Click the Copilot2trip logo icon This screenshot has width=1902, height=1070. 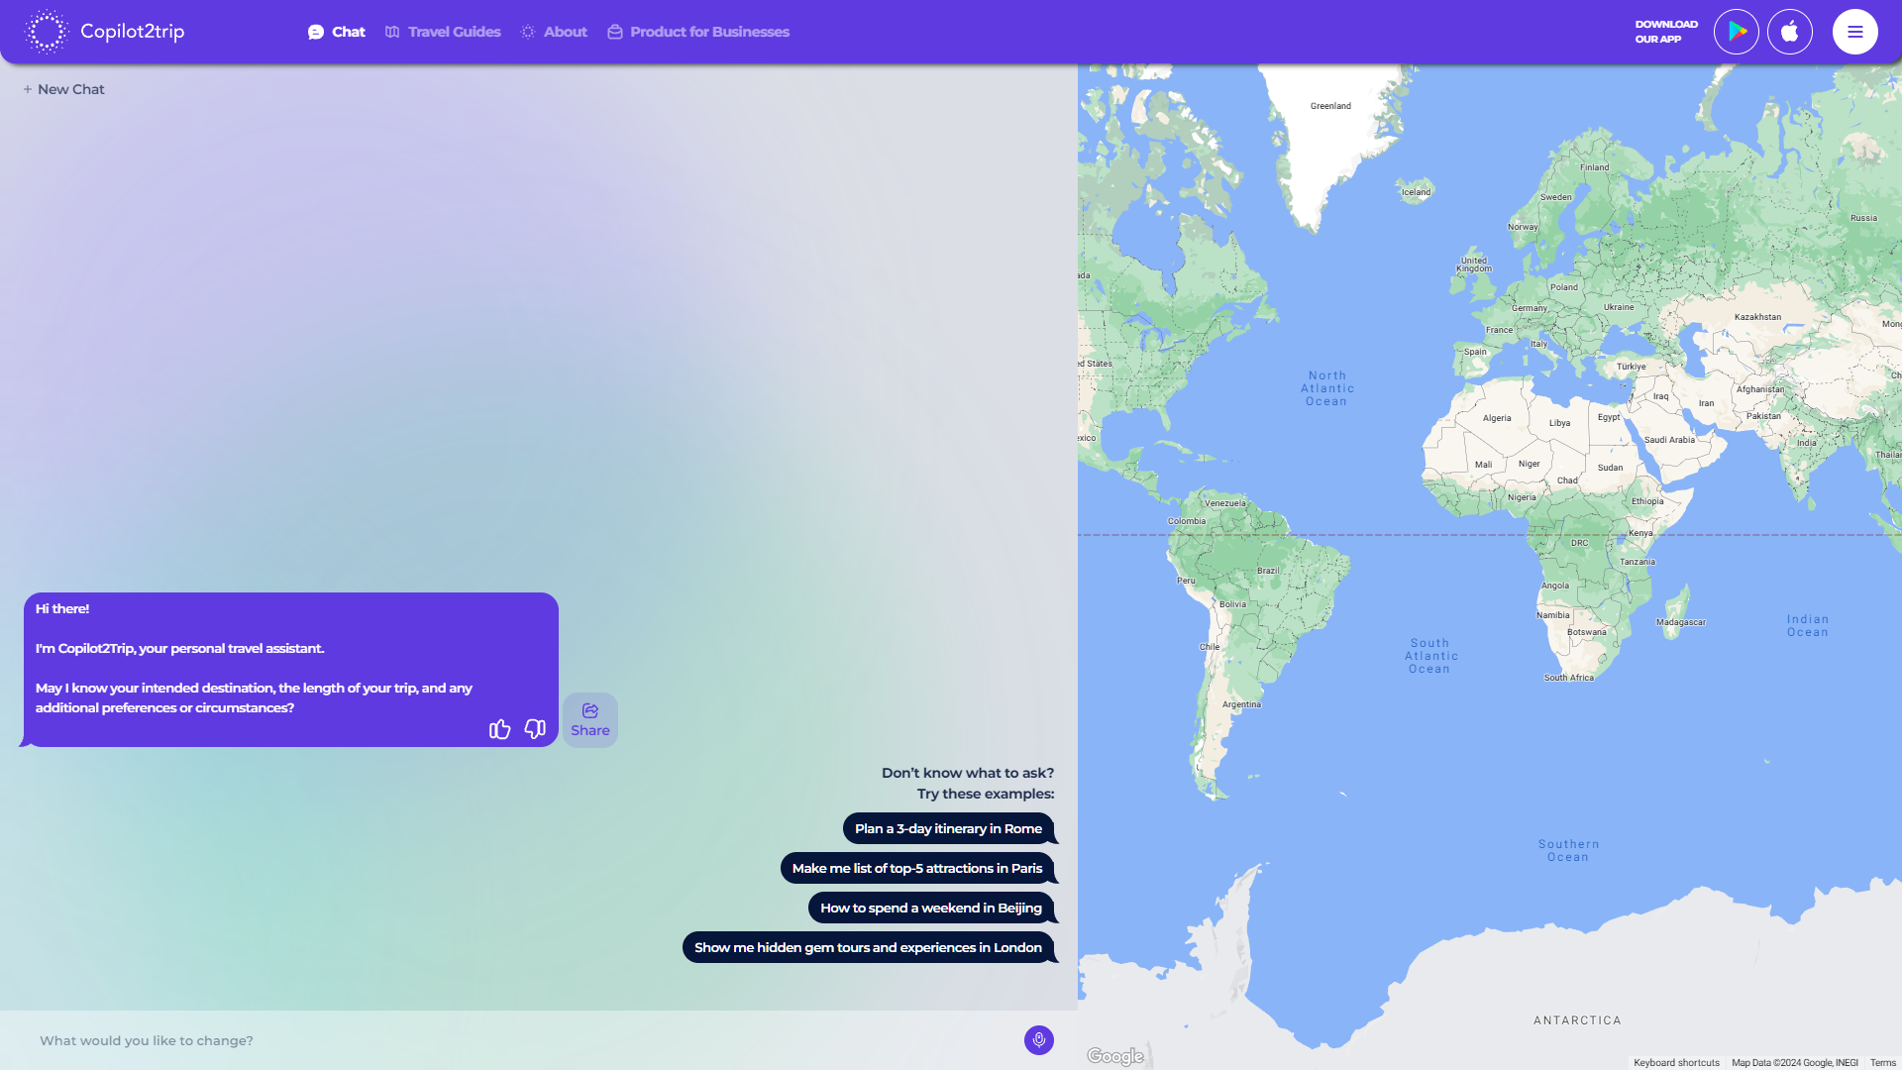click(x=45, y=31)
